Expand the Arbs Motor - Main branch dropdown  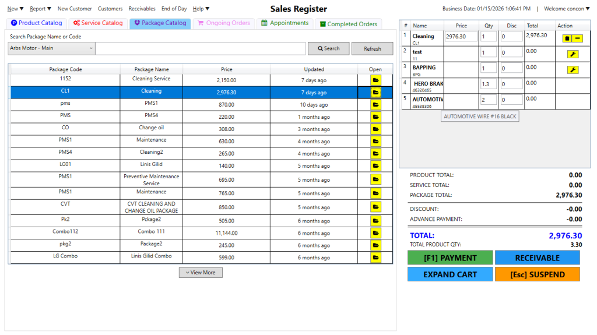click(x=51, y=48)
